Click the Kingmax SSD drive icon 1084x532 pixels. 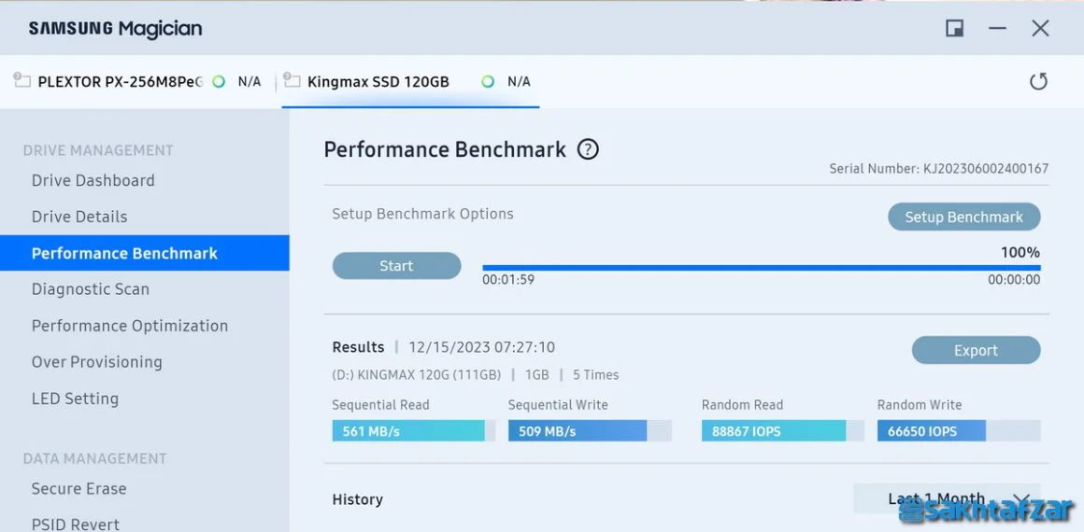click(292, 81)
